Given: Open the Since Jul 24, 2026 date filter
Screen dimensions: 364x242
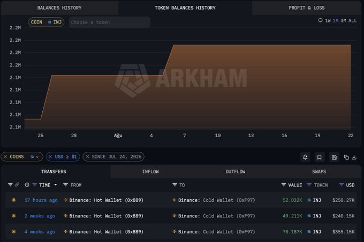Looking at the screenshot, I should tap(113, 157).
